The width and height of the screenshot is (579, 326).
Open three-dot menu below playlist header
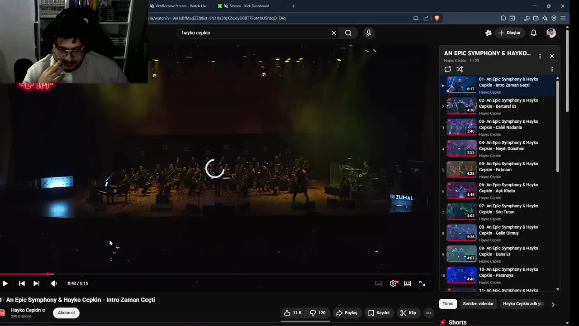click(552, 69)
